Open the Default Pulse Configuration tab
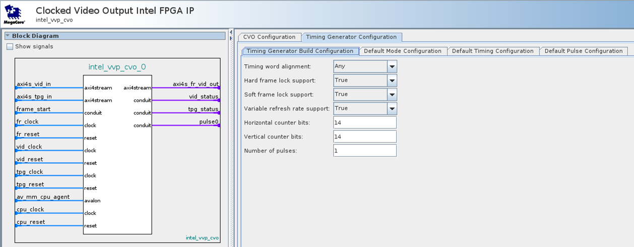 [583, 51]
